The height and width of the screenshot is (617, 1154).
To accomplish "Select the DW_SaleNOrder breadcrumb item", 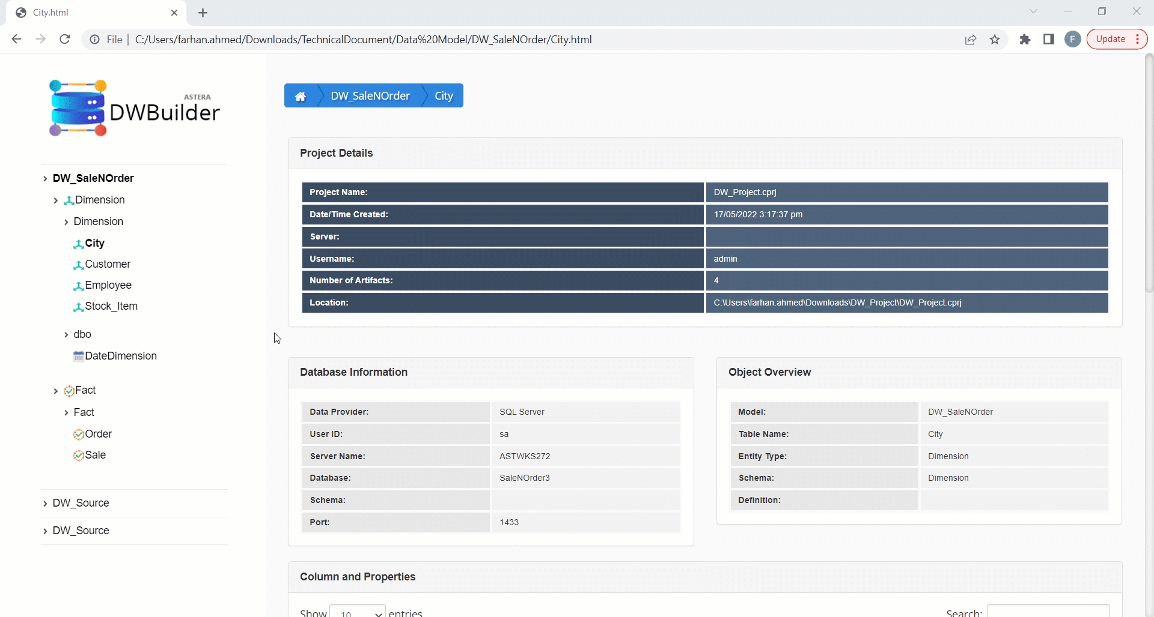I will tap(370, 96).
